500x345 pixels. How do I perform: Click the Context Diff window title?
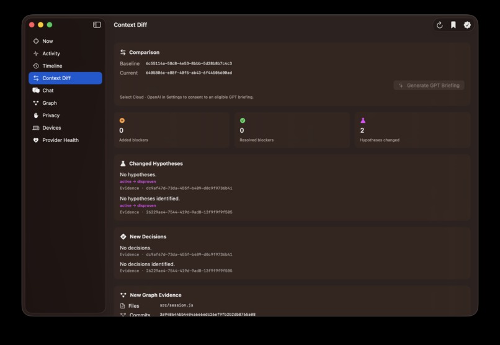(130, 25)
